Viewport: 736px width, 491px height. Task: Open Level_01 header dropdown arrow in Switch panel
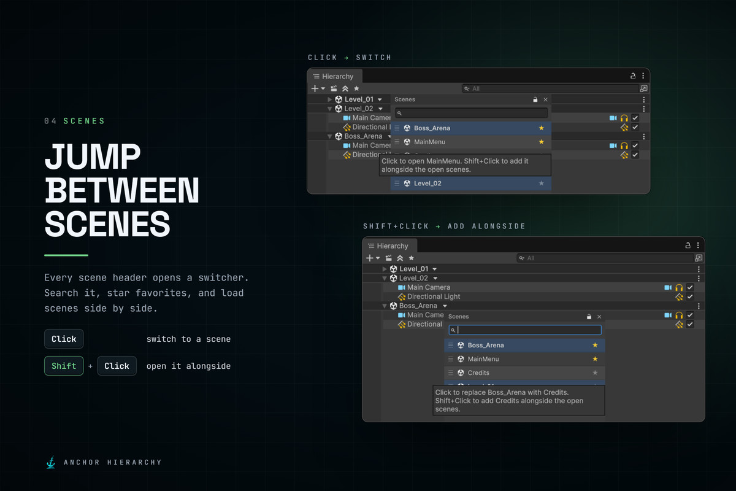(380, 99)
